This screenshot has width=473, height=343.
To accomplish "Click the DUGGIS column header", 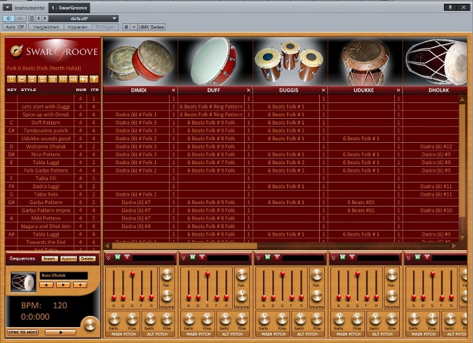I will click(x=289, y=90).
